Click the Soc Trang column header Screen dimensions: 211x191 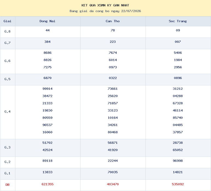point(178,21)
